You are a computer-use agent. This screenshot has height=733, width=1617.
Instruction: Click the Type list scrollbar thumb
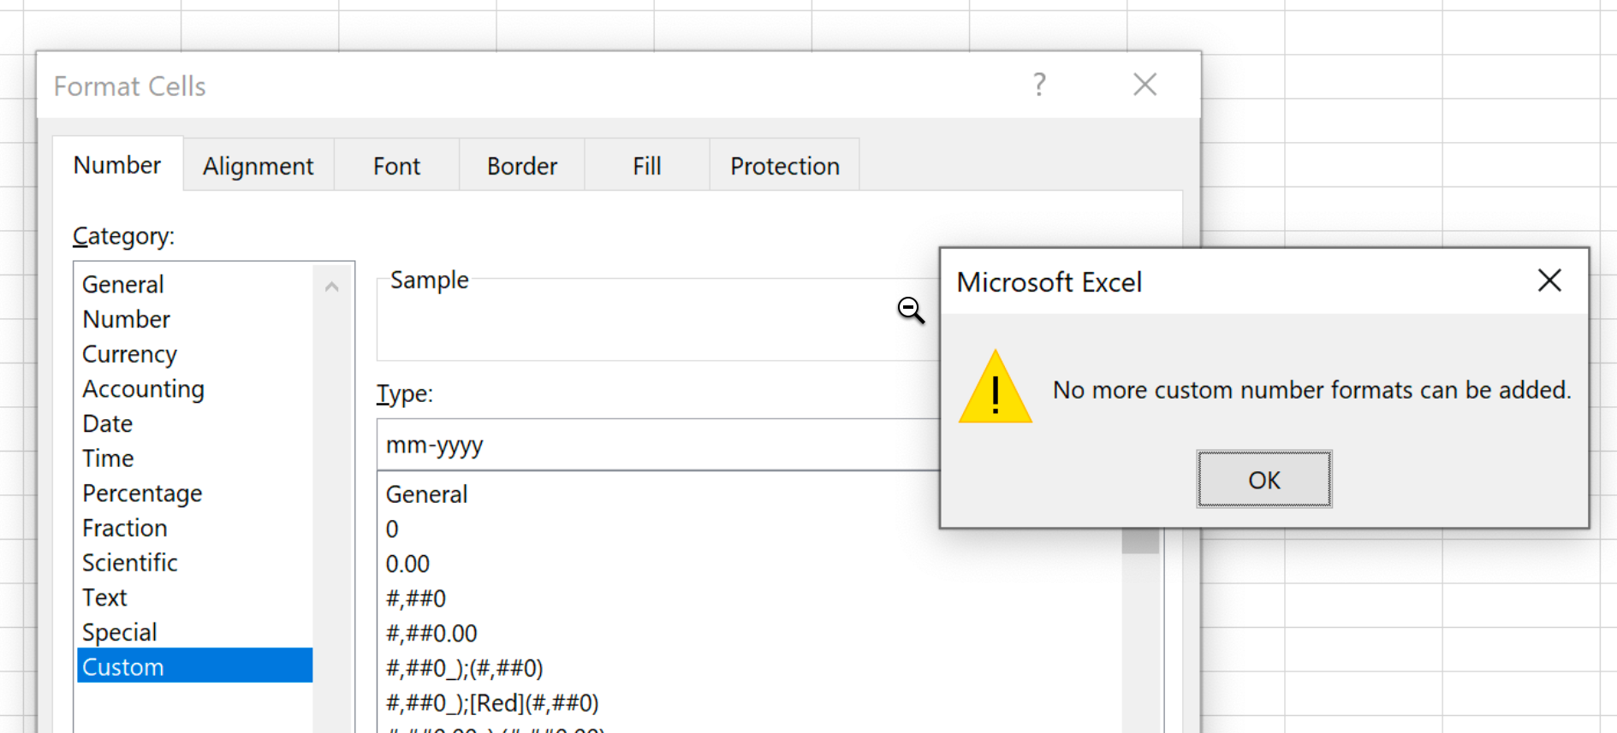point(1140,541)
